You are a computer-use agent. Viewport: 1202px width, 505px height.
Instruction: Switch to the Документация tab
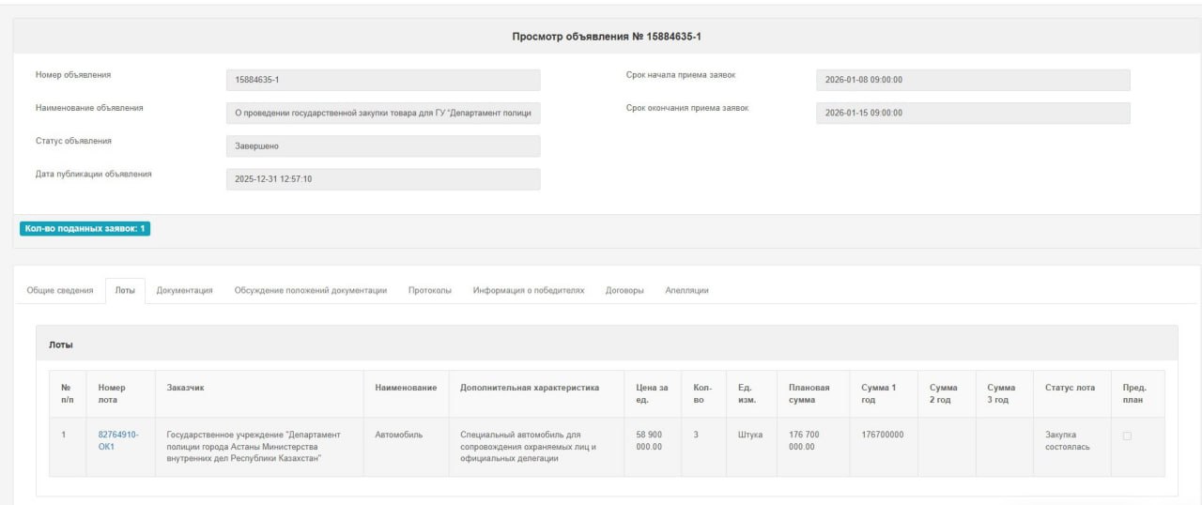[x=185, y=290]
